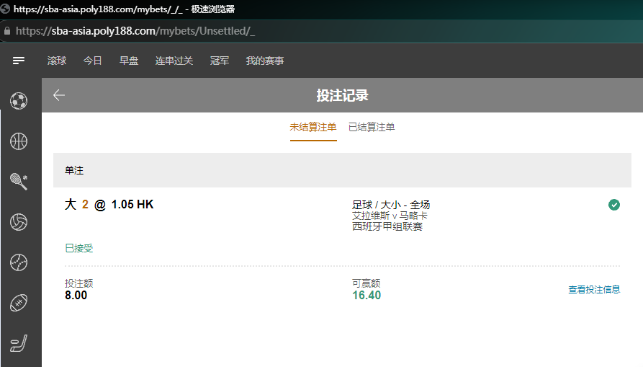The width and height of the screenshot is (643, 367).
Task: Open the 今日 menu item
Action: (93, 61)
